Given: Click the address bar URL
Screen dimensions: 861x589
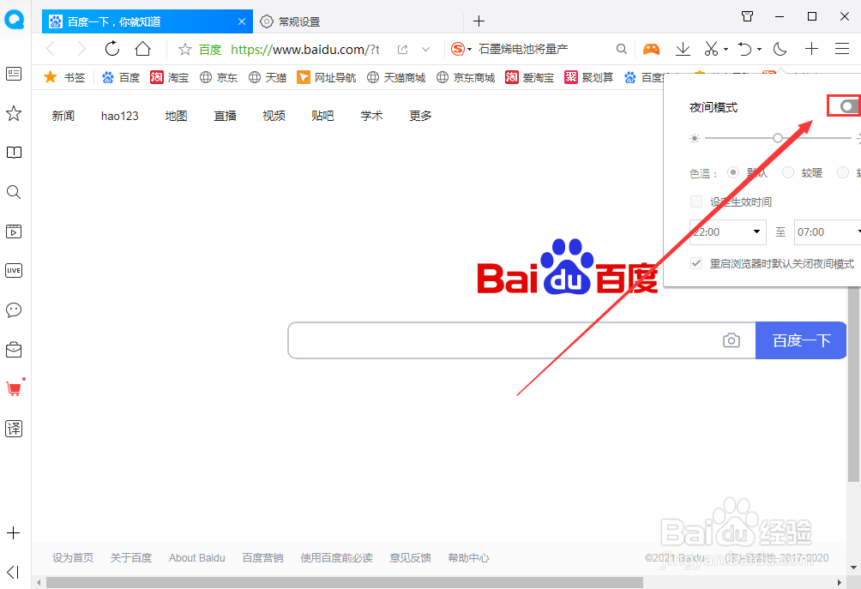Looking at the screenshot, I should (x=304, y=50).
